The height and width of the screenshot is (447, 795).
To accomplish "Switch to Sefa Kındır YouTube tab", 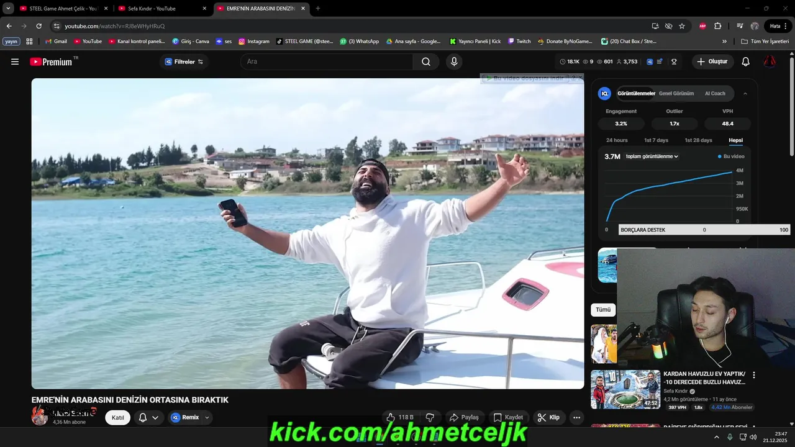I will pos(163,9).
